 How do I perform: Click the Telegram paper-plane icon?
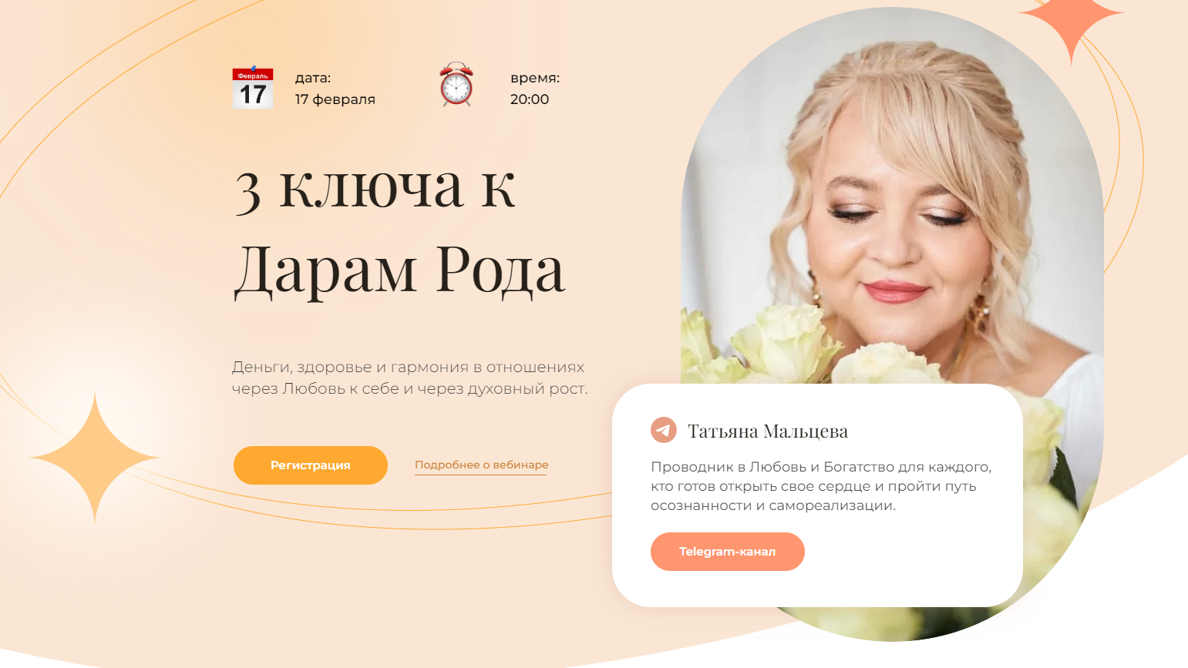(x=664, y=430)
